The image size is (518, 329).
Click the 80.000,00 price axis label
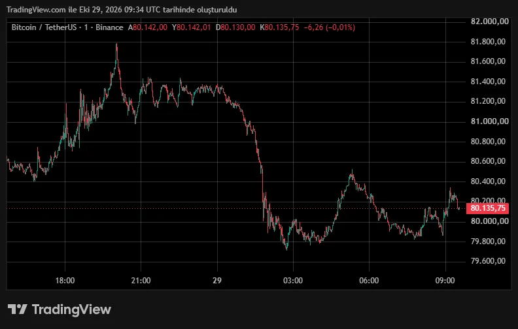[x=490, y=221]
